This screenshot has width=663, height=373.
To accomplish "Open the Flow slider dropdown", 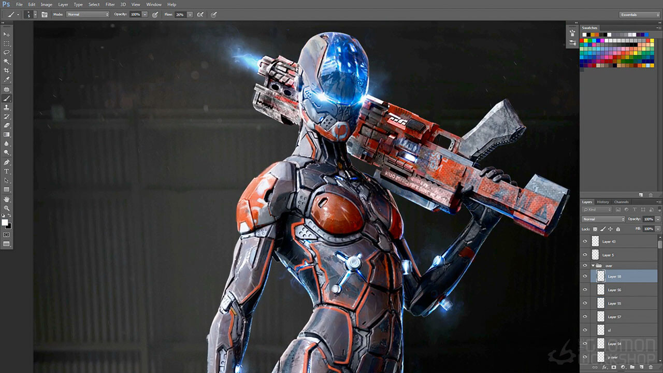I will 190,15.
